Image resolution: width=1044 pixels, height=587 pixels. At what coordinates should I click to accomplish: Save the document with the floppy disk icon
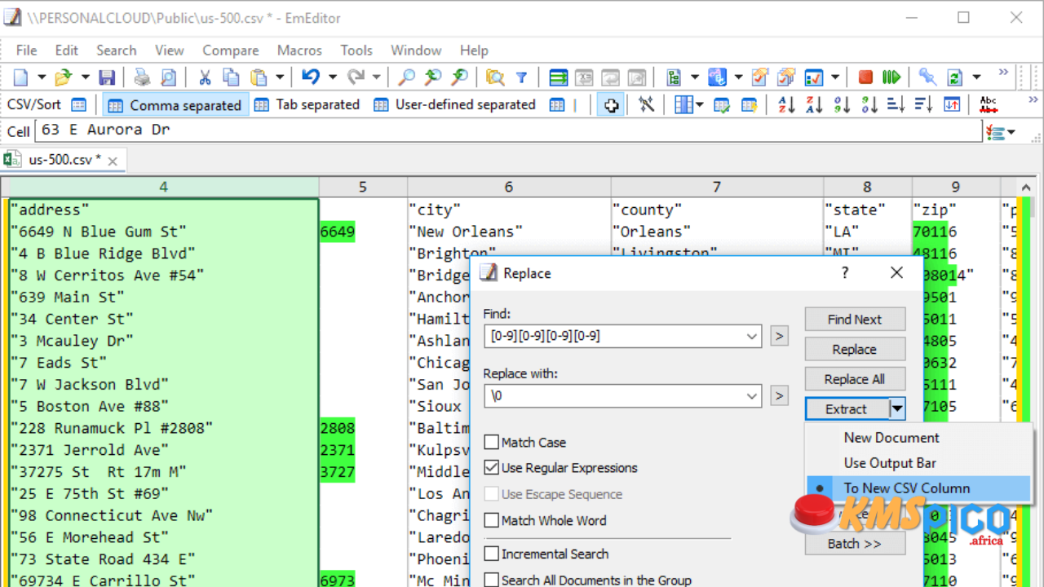pos(107,77)
